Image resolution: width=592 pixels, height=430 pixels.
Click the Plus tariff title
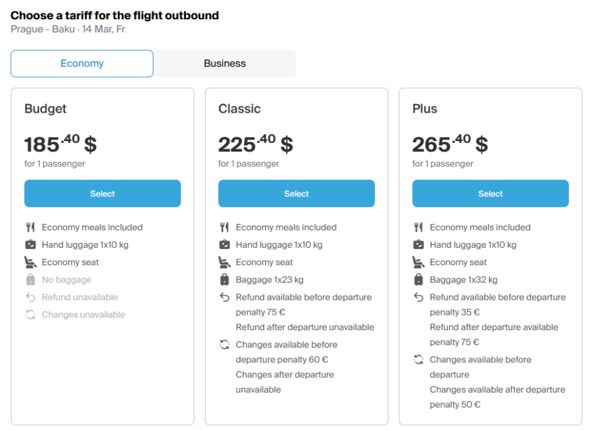(x=425, y=109)
